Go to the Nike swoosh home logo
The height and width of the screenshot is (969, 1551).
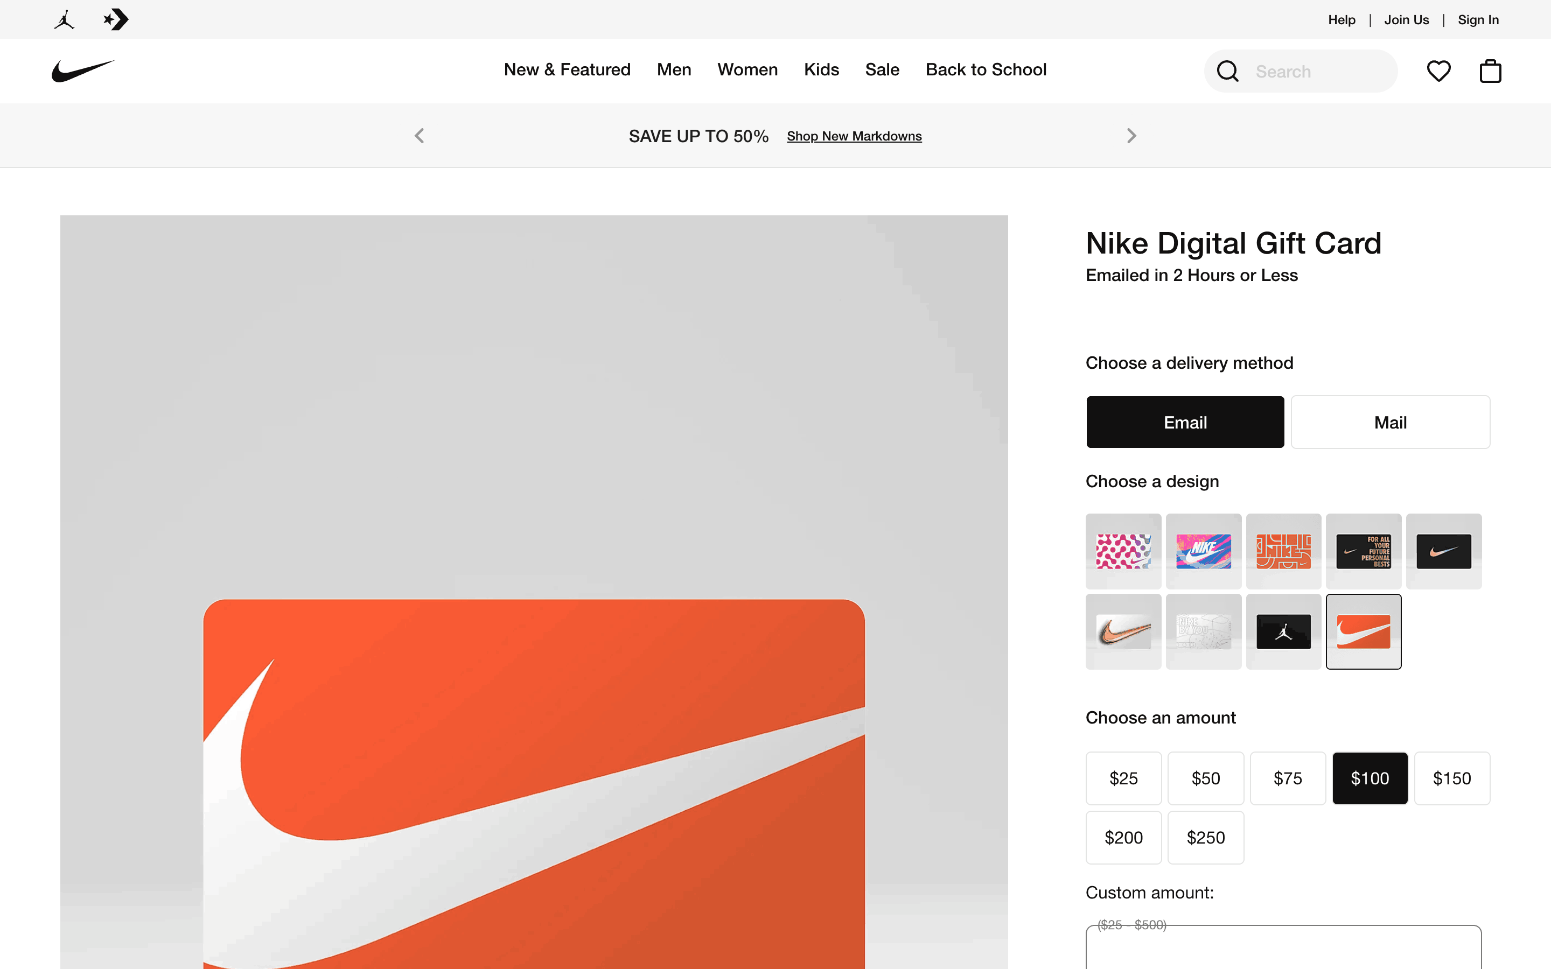click(83, 71)
